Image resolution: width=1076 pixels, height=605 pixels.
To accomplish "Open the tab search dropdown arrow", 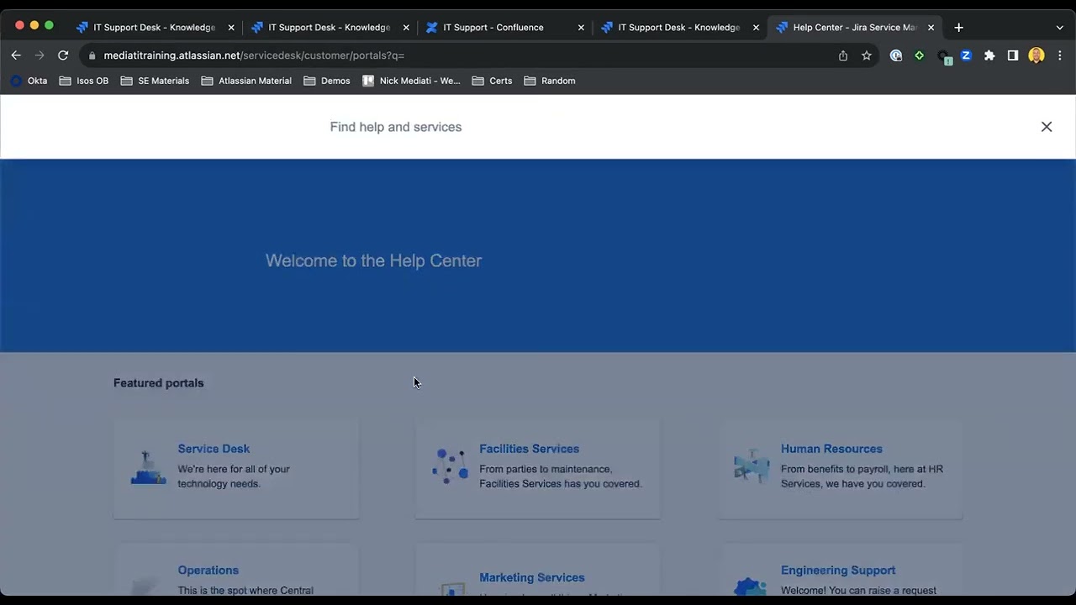I will point(1059,28).
